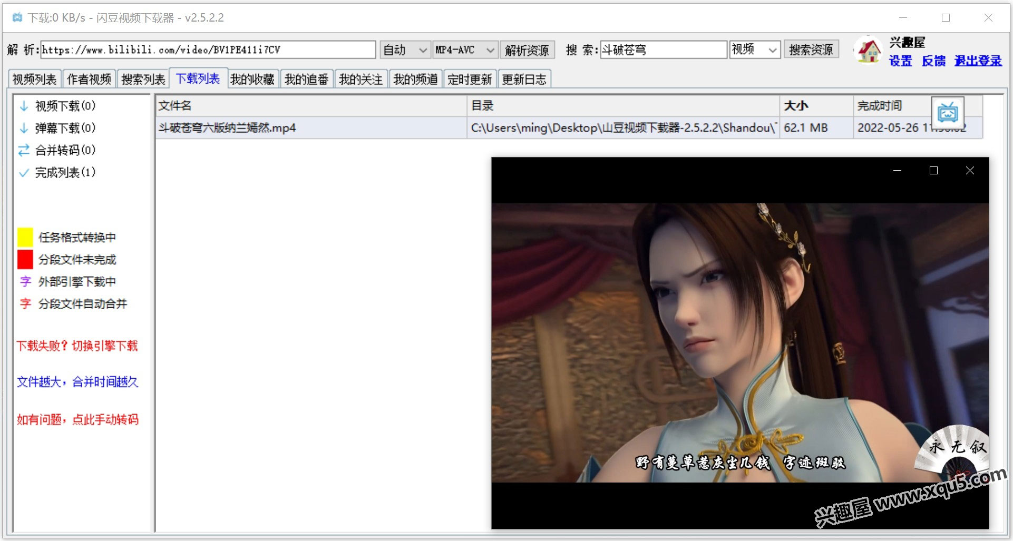Select 合并转码(0) in sidebar
The width and height of the screenshot is (1013, 541).
coord(65,150)
